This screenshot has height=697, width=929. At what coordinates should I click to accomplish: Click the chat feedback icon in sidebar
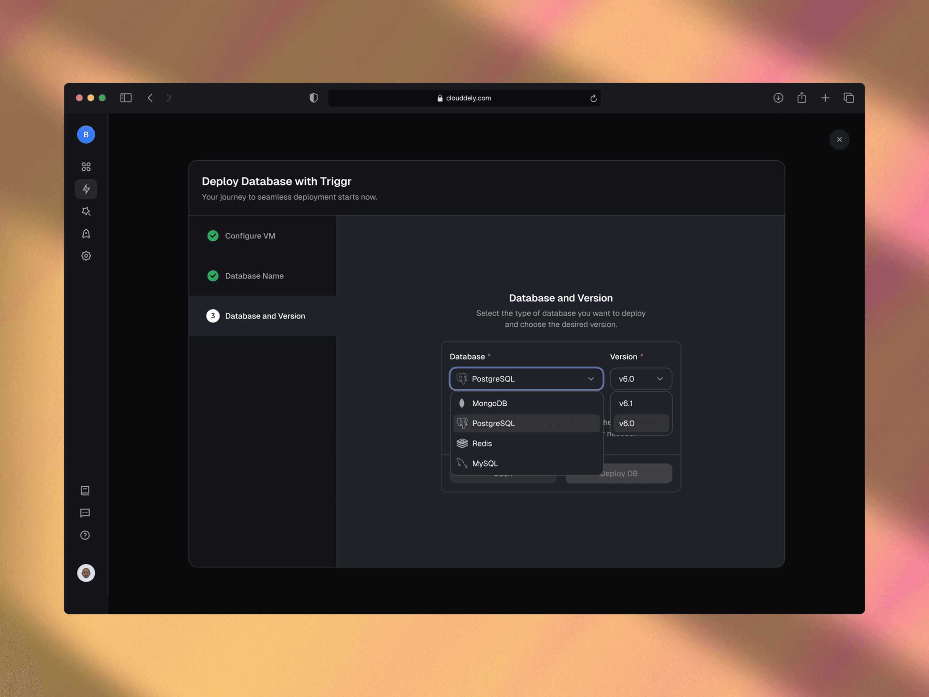(x=85, y=513)
